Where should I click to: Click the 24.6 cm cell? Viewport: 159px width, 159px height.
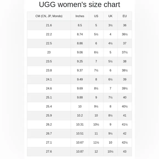click(x=49, y=89)
